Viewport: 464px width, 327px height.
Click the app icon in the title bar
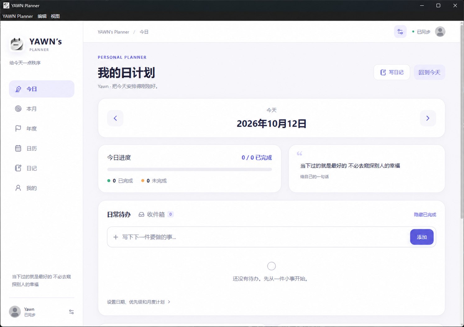click(6, 6)
